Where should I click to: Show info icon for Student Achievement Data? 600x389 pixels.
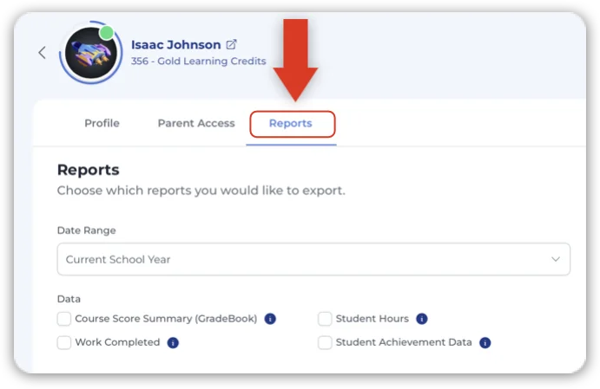coord(485,343)
